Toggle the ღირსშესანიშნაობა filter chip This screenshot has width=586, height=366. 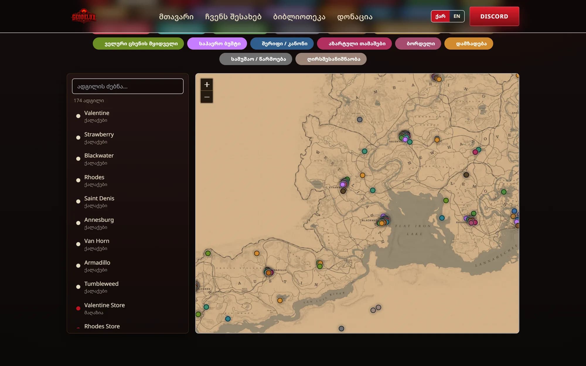pyautogui.click(x=331, y=59)
